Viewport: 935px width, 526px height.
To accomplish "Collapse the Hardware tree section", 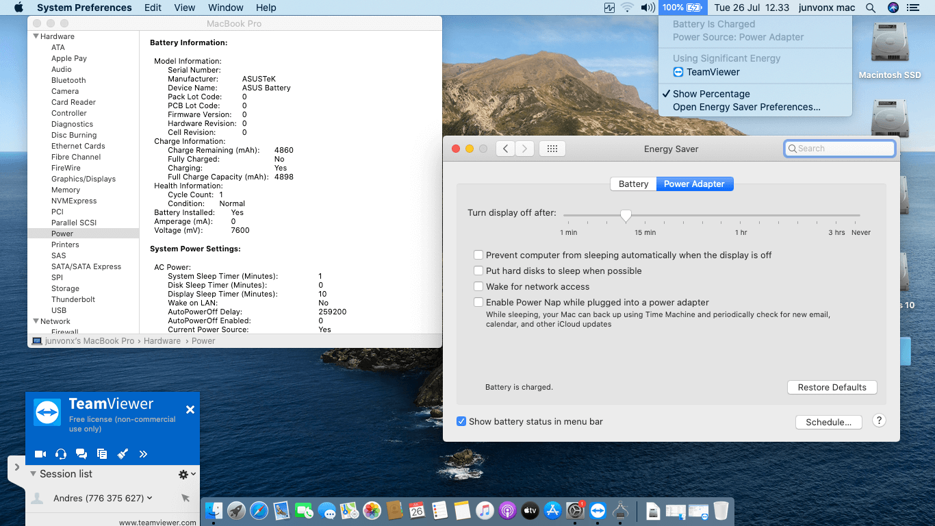I will [36, 36].
